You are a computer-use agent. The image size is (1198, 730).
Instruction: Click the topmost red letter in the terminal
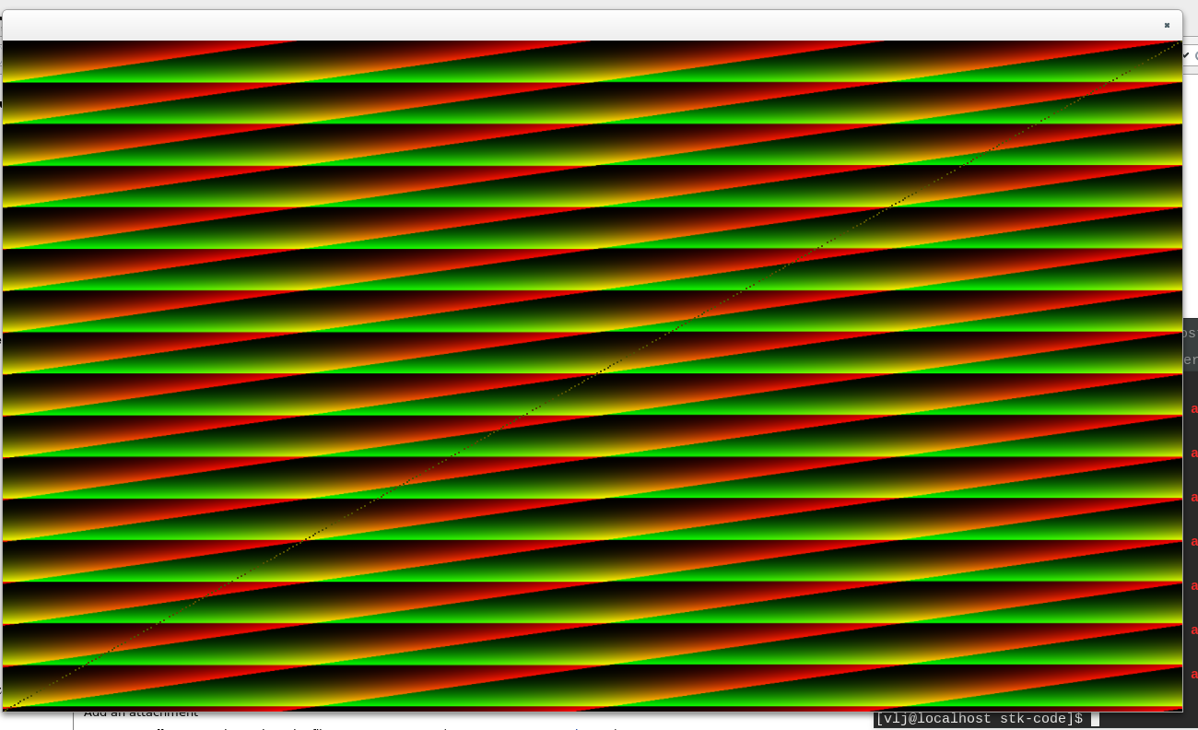(x=1194, y=408)
